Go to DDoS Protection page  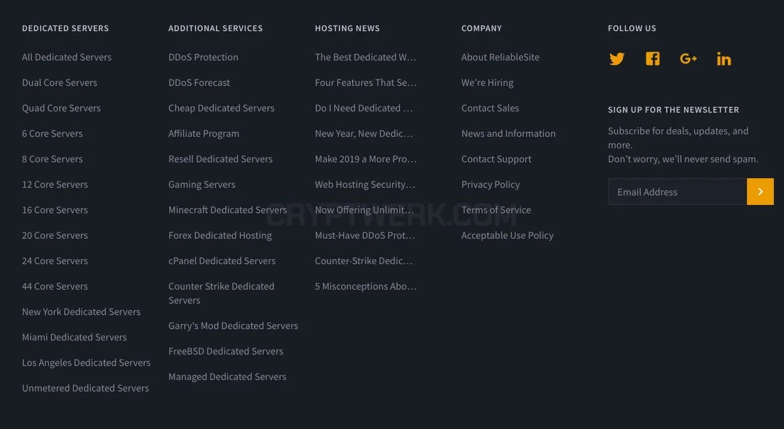pyautogui.click(x=203, y=57)
